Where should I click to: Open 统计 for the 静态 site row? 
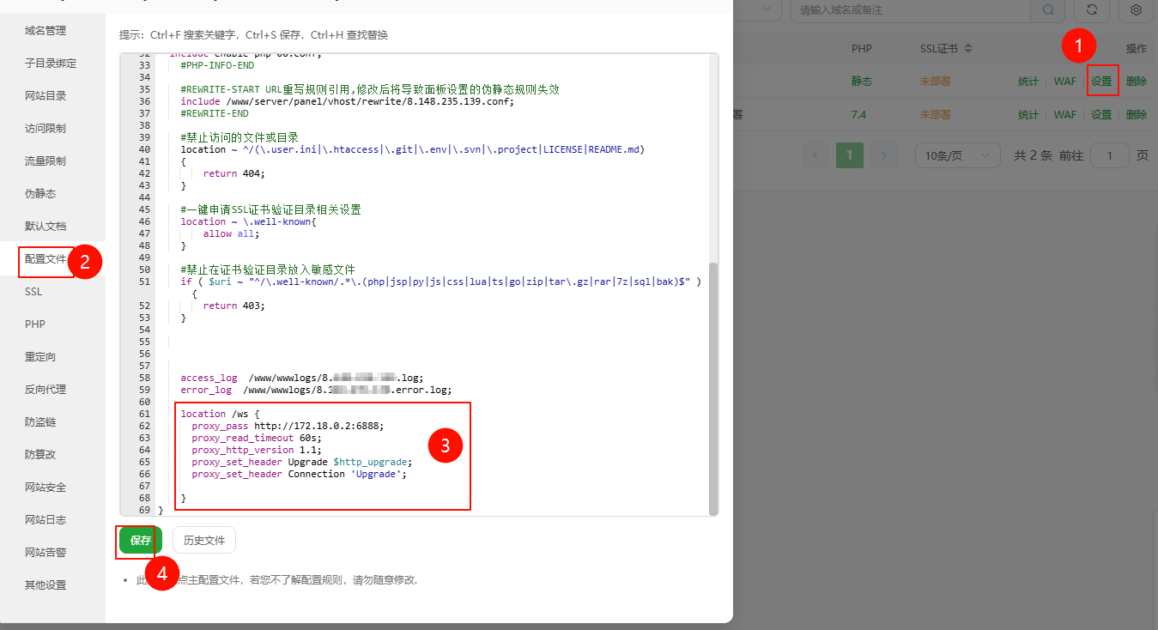(x=1028, y=82)
